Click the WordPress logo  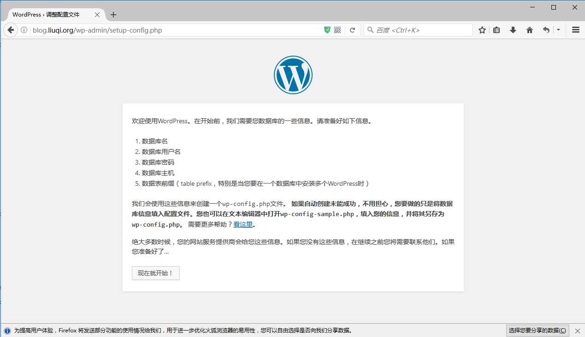pyautogui.click(x=293, y=75)
